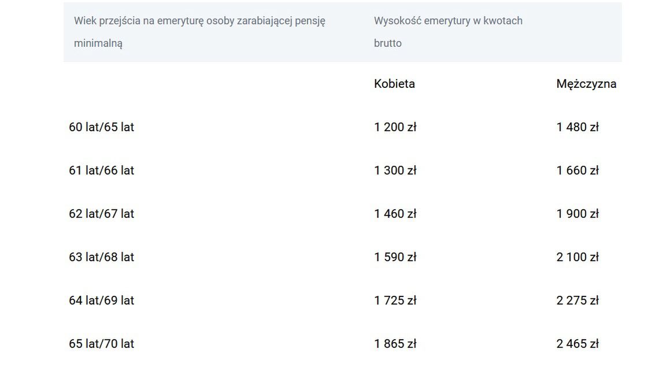The width and height of the screenshot is (659, 375).
Task: Click the '62 lat/67 lat' row label
Action: 101,214
